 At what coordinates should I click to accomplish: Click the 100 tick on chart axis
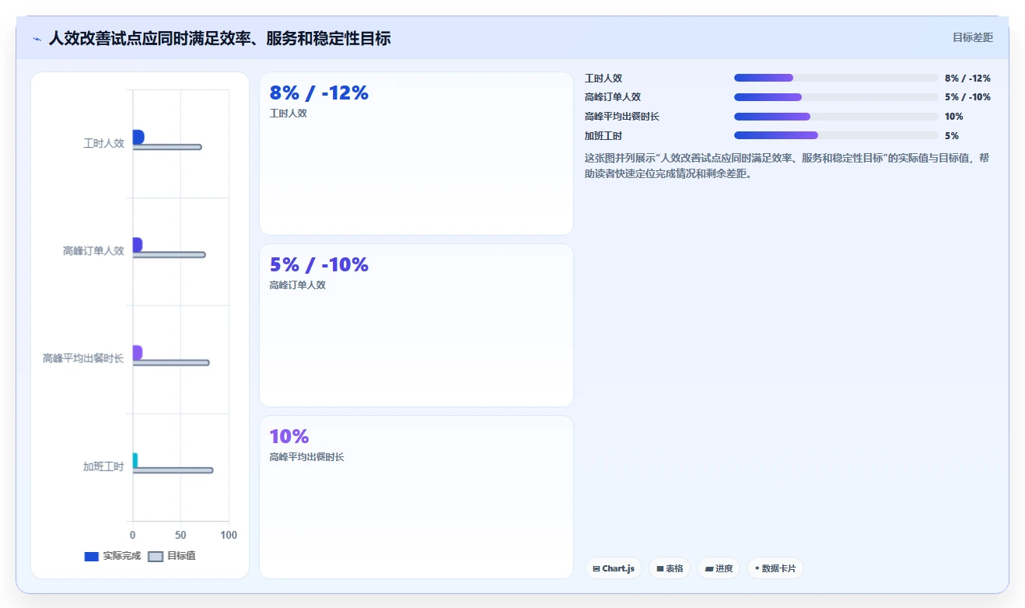(x=229, y=535)
